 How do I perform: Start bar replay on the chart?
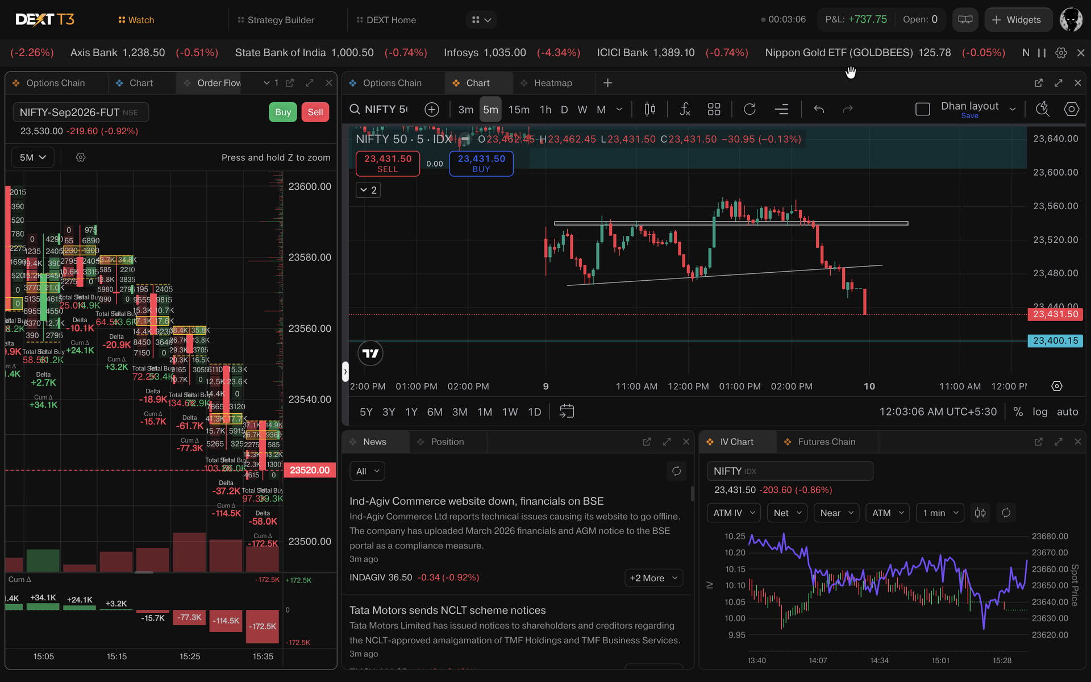[x=749, y=109]
